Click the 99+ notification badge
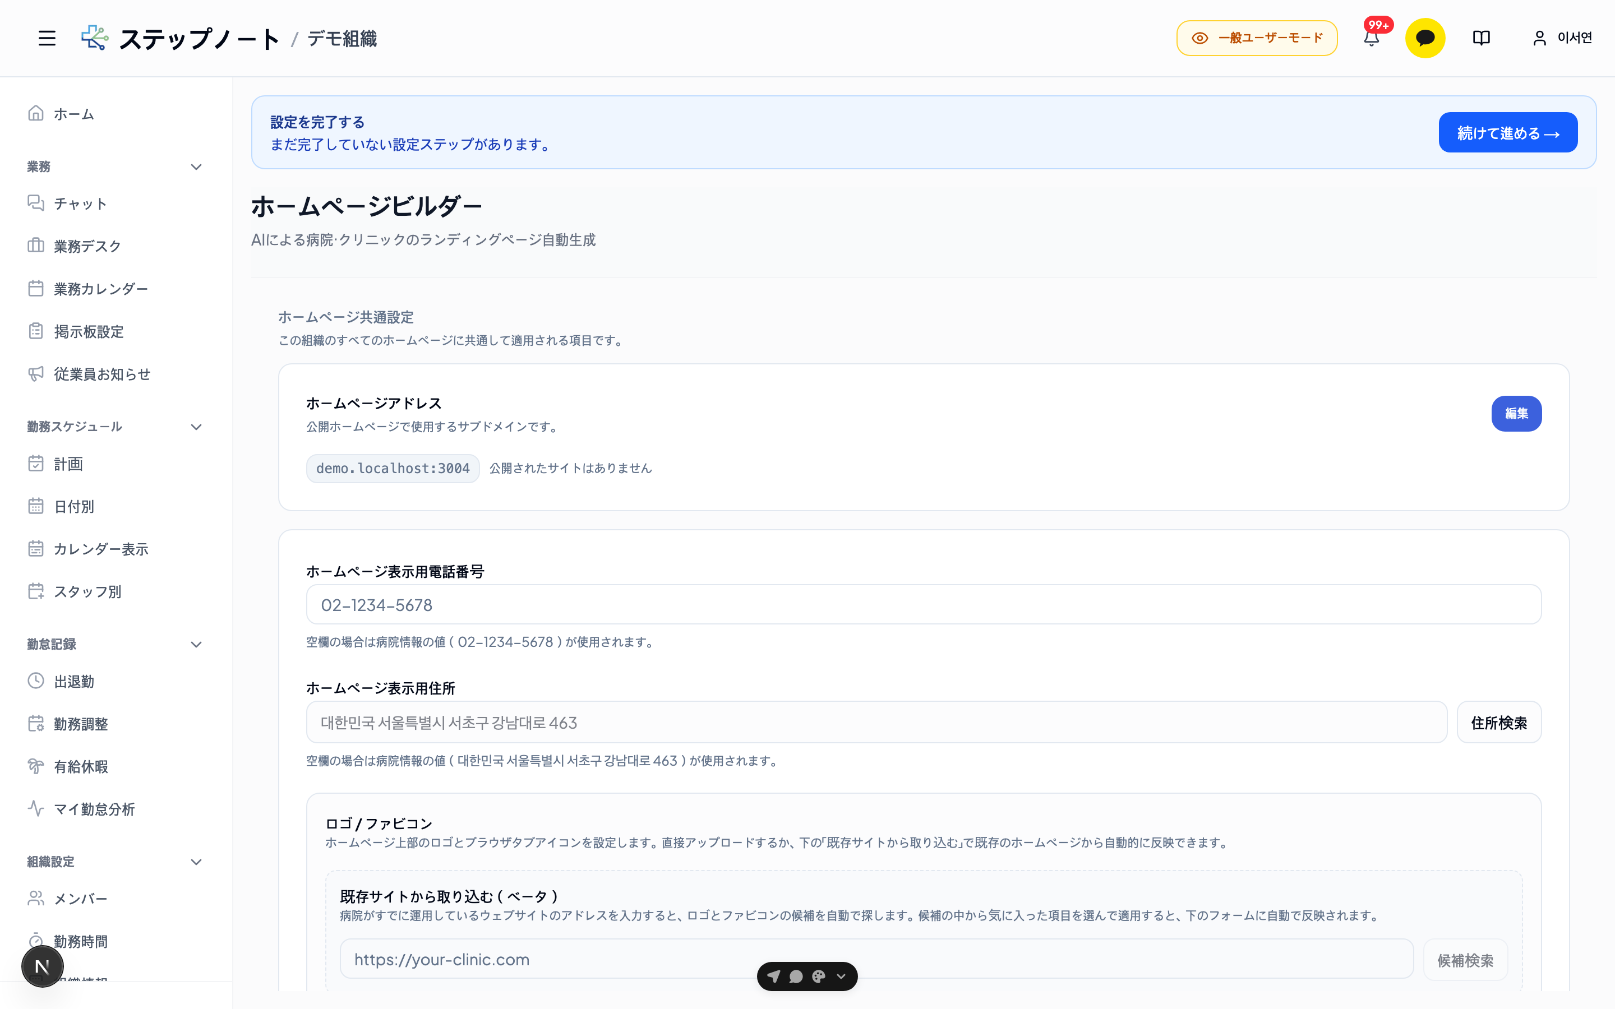 1378,25
